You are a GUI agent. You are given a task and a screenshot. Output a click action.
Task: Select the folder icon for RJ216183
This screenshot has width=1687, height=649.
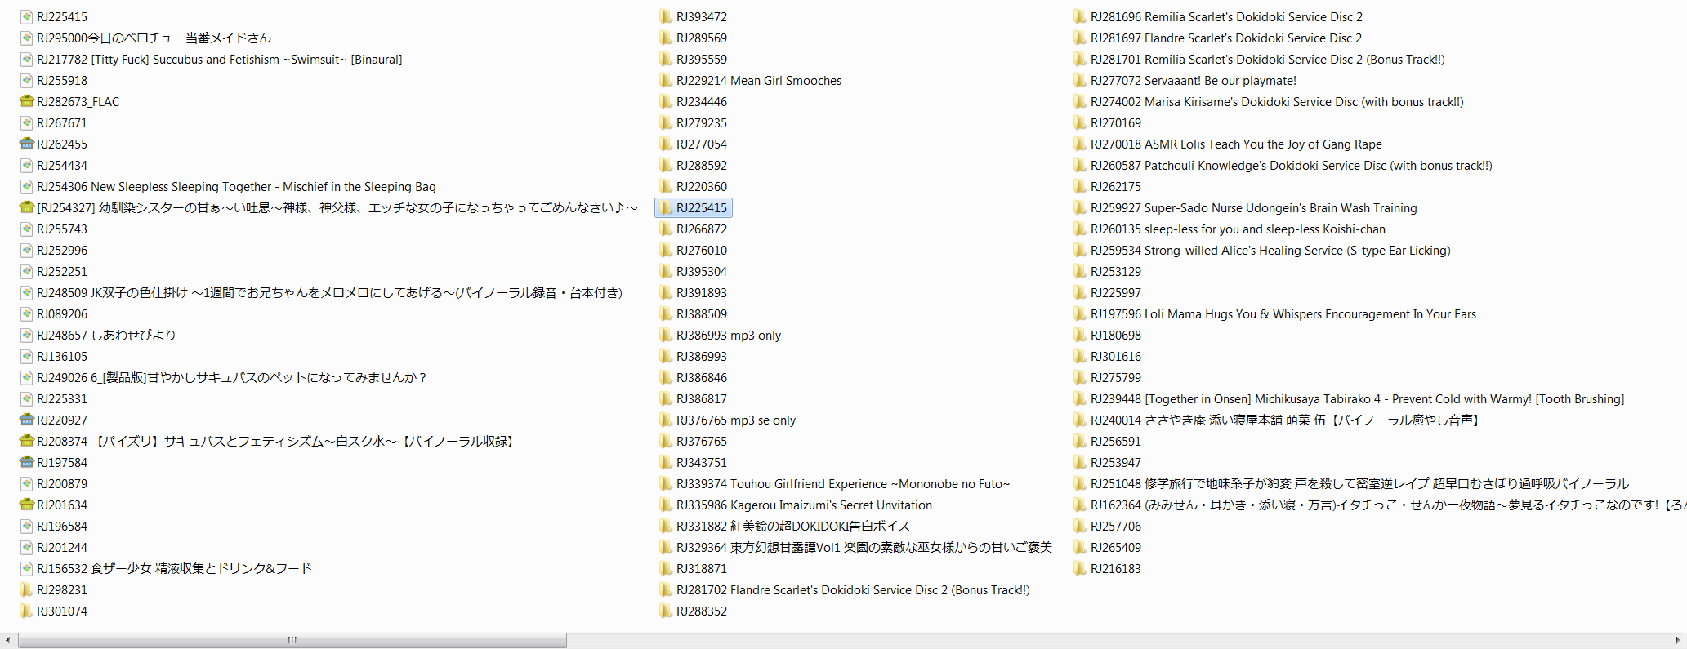pyautogui.click(x=1080, y=569)
